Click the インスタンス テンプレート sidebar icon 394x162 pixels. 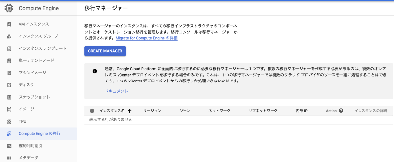[x=9, y=49]
